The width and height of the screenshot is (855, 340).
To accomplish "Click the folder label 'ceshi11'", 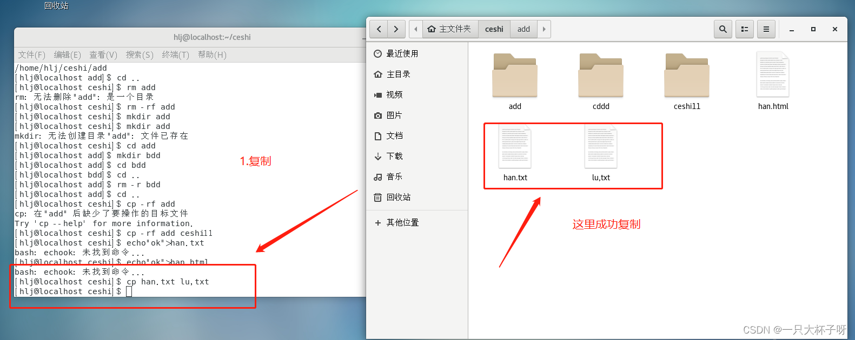I will pyautogui.click(x=687, y=106).
